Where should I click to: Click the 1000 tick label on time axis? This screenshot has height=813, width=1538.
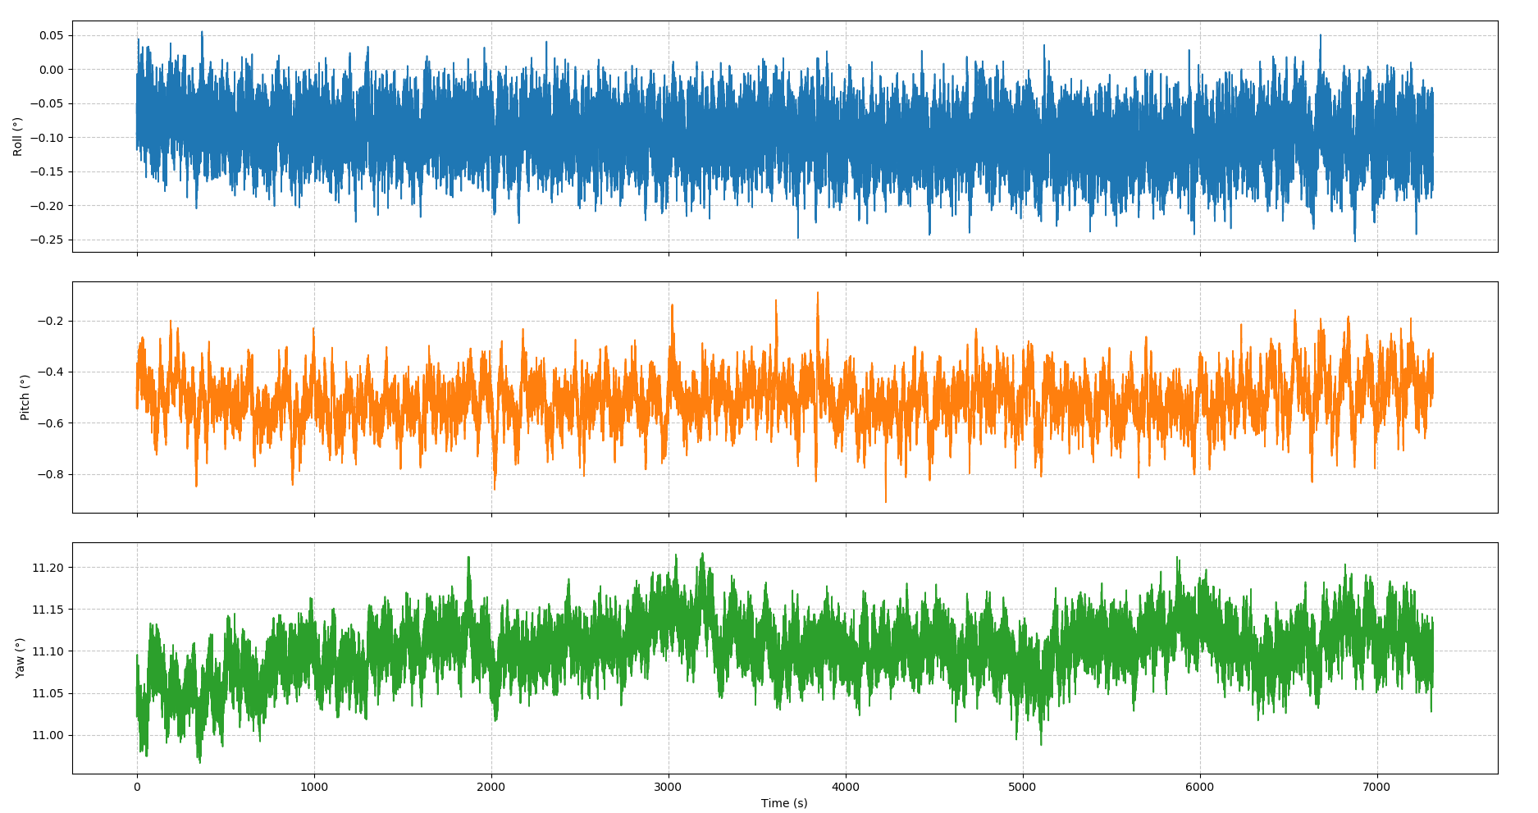313,788
